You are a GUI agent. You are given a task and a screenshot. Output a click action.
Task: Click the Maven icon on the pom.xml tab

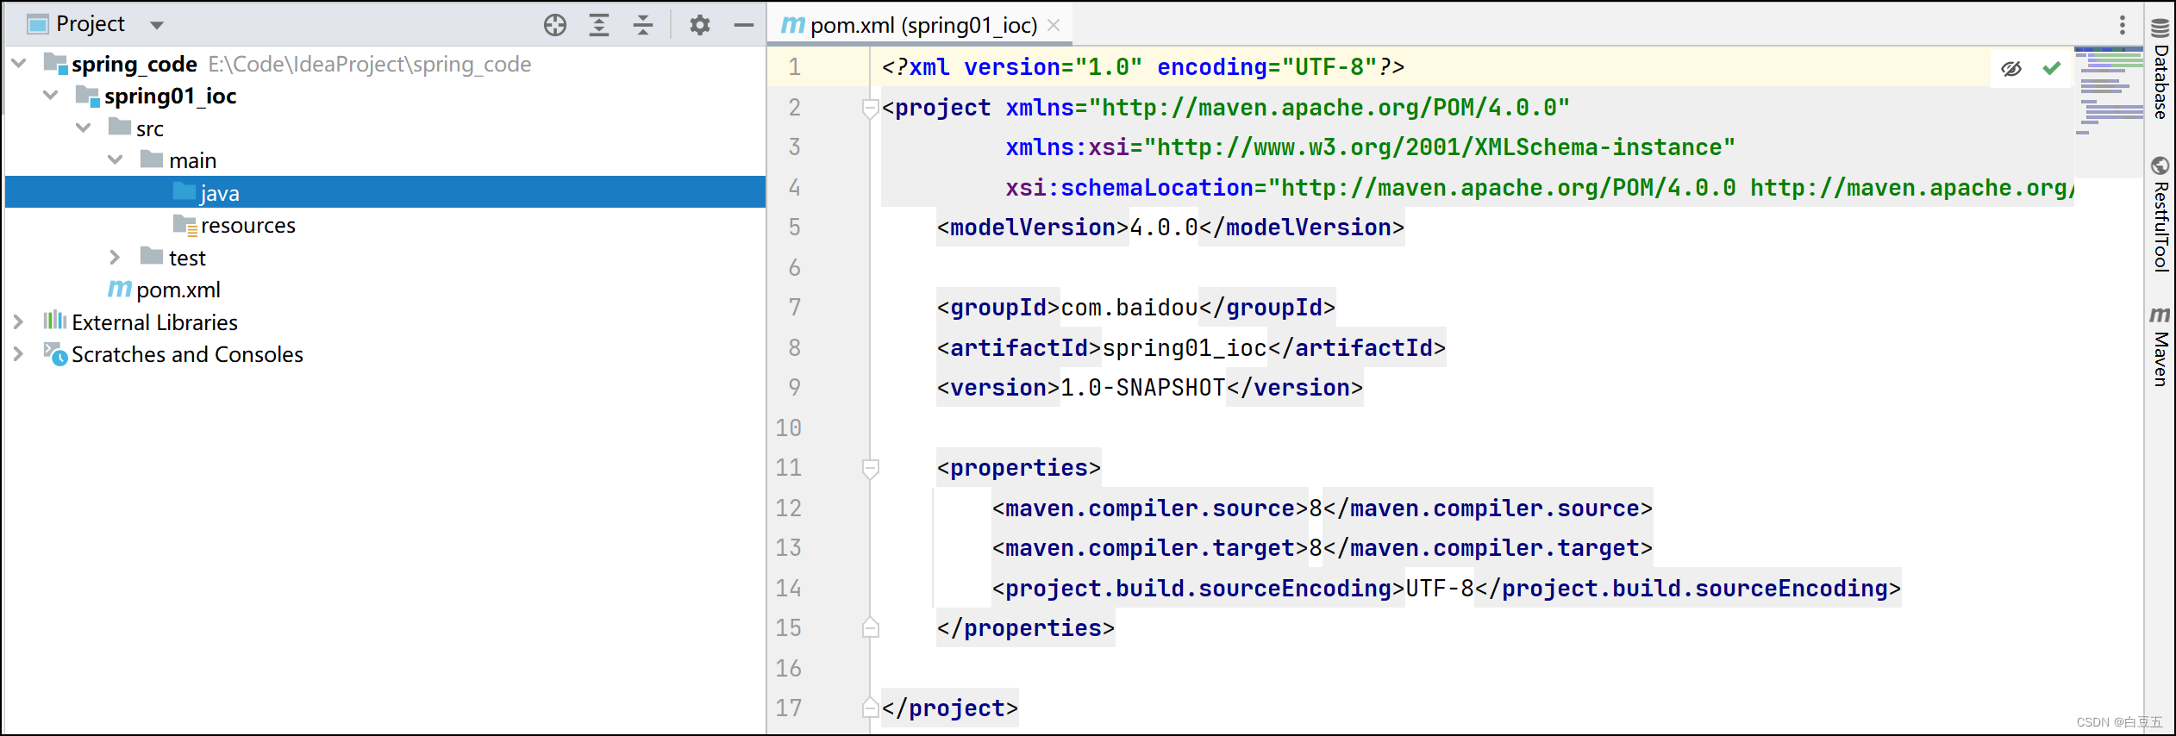[792, 25]
